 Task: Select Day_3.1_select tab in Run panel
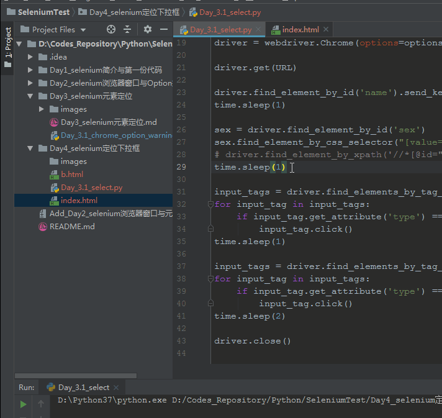tap(83, 388)
